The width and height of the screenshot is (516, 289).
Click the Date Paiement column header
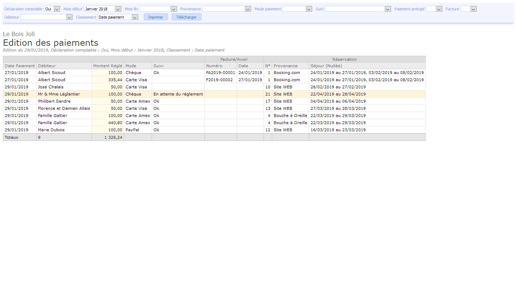click(19, 66)
